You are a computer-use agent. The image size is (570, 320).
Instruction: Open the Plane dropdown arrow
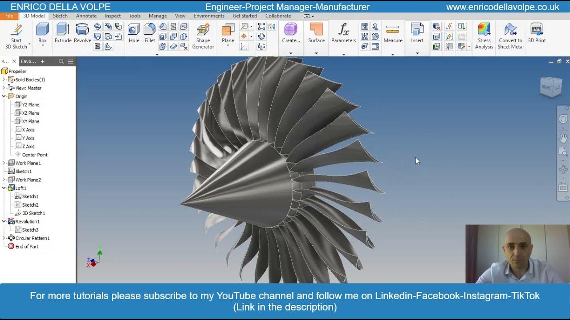228,46
